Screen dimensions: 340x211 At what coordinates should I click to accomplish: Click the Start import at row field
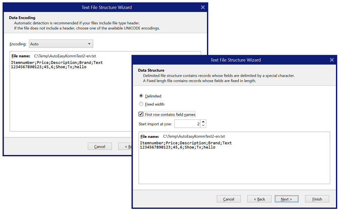tap(187, 124)
